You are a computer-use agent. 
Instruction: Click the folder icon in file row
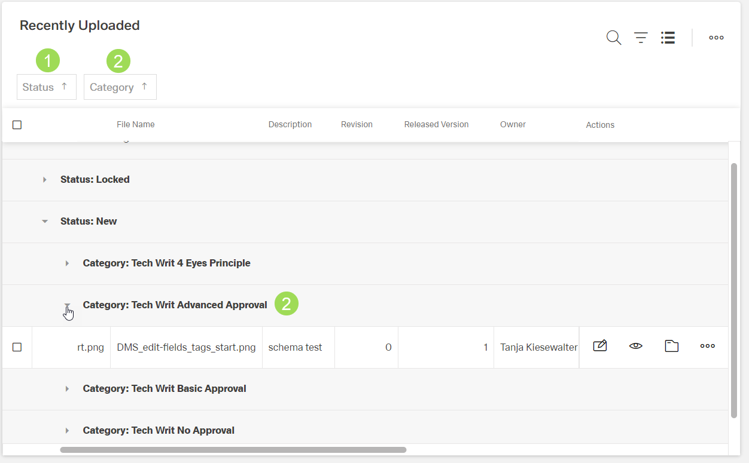[671, 346]
